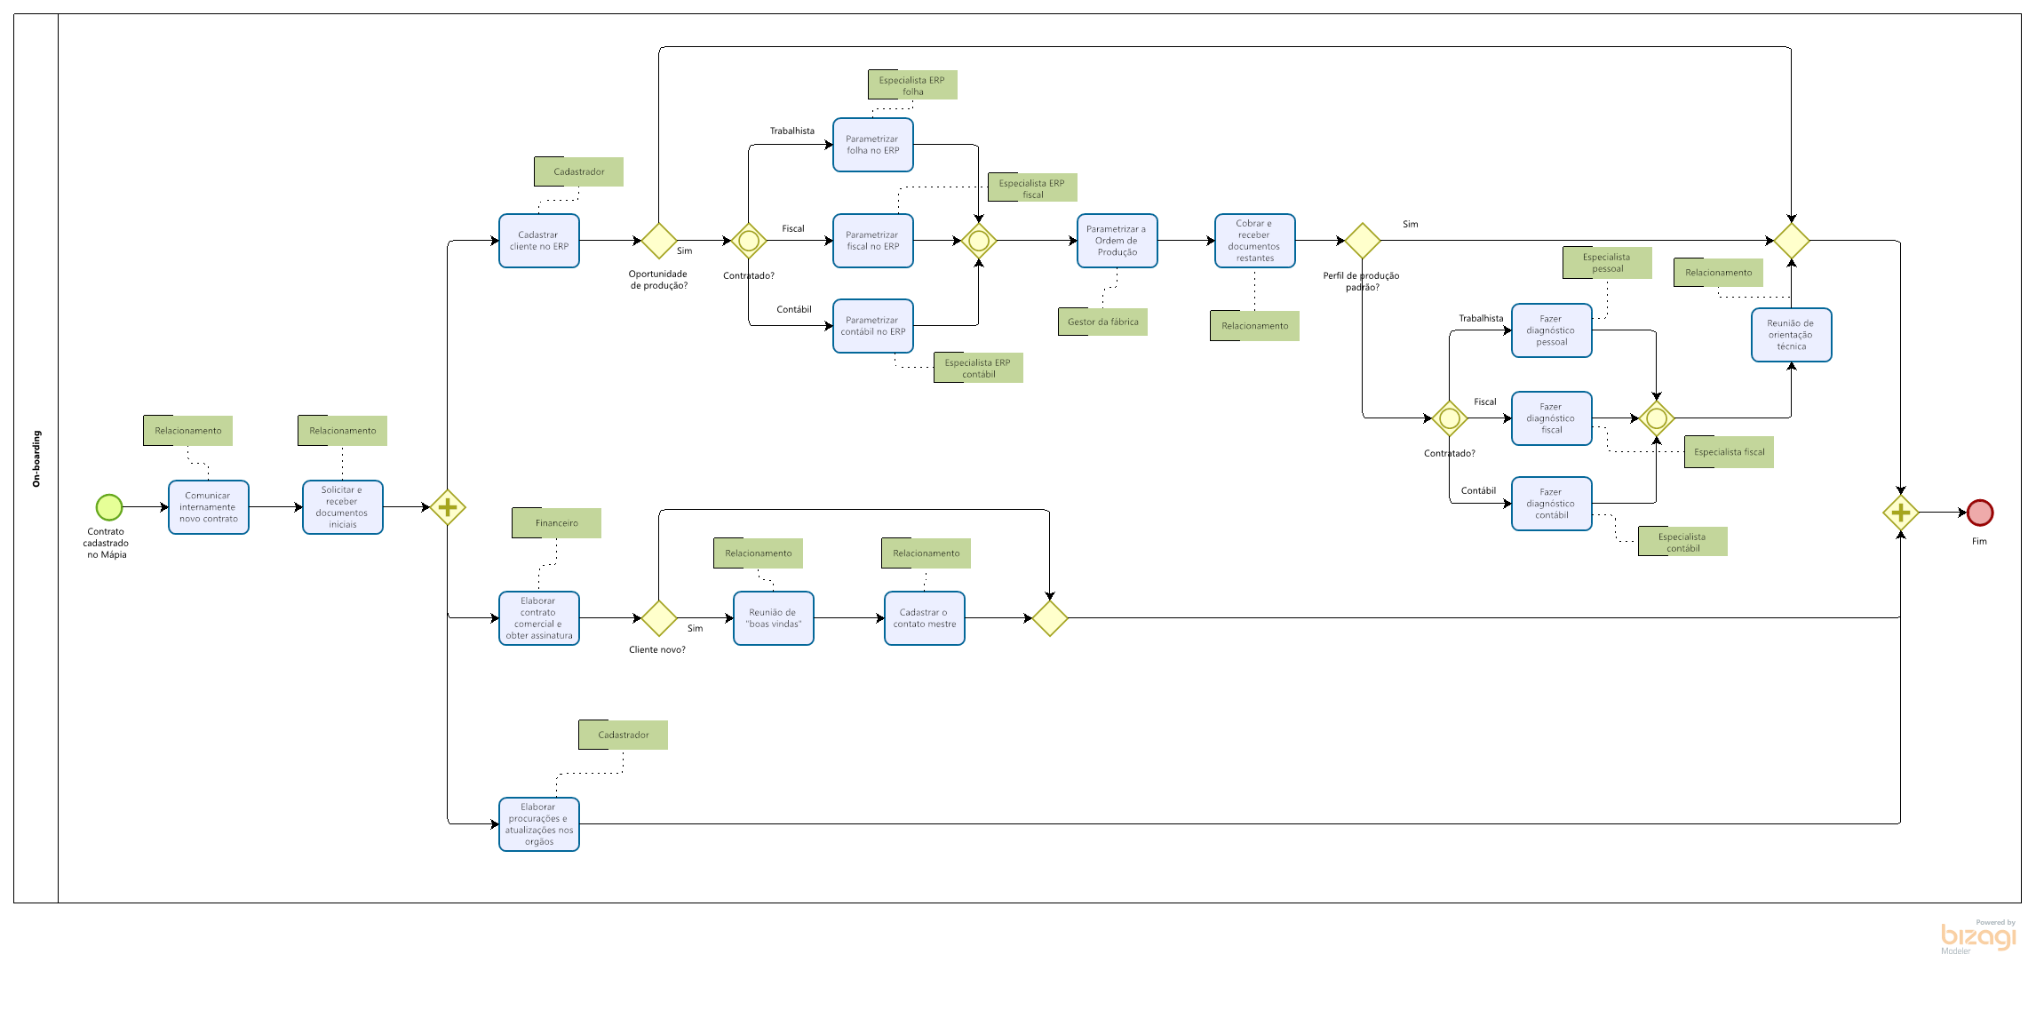The image size is (2036, 1018).
Task: Select Reunião de orientação técnica task
Action: pyautogui.click(x=1792, y=335)
